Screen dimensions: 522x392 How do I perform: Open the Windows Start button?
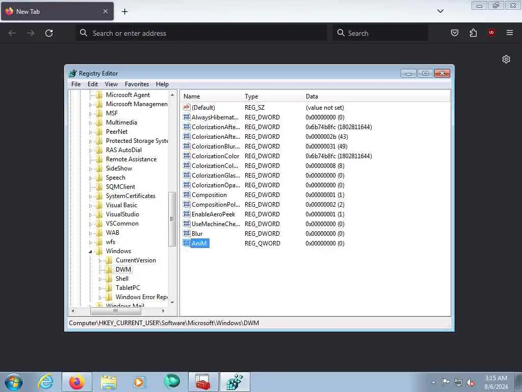coord(14,382)
